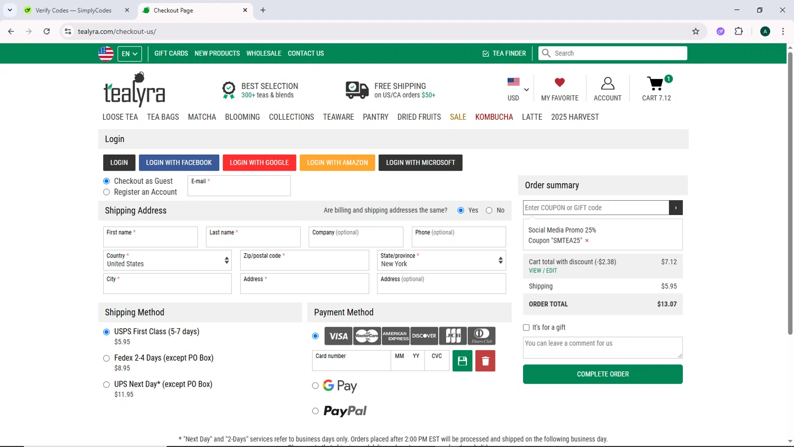Click Login with Amazon
The width and height of the screenshot is (794, 447).
(x=337, y=163)
